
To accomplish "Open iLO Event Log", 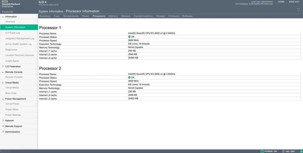I will [12, 33].
